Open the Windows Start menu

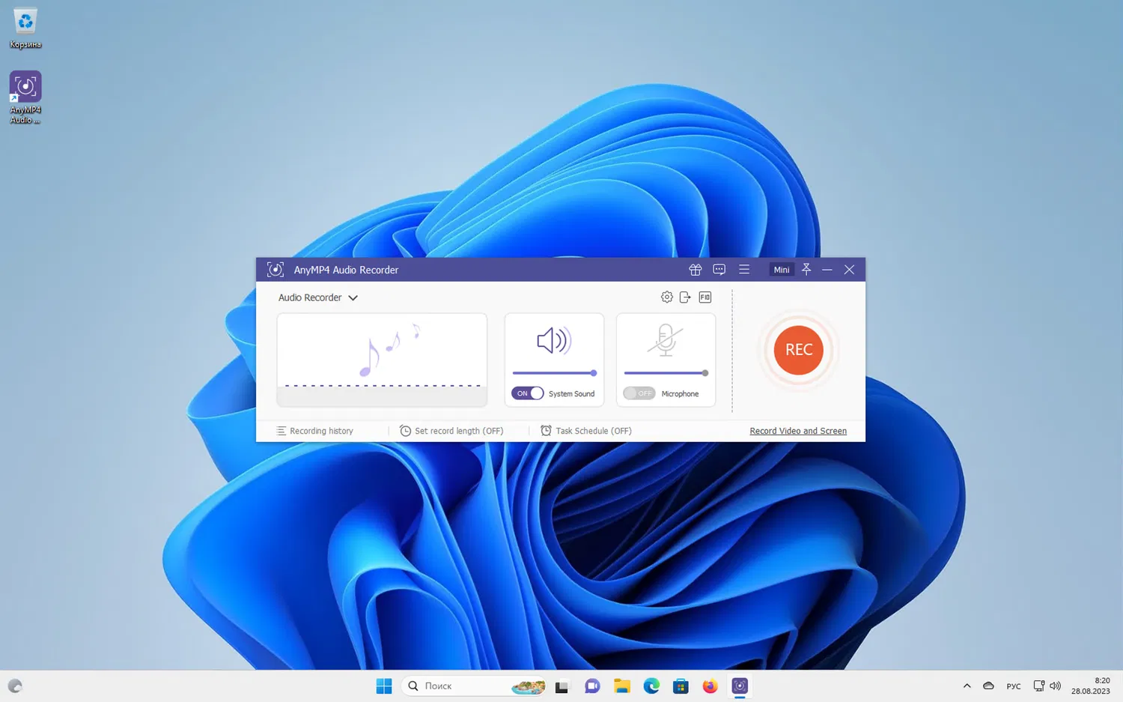pyautogui.click(x=384, y=686)
